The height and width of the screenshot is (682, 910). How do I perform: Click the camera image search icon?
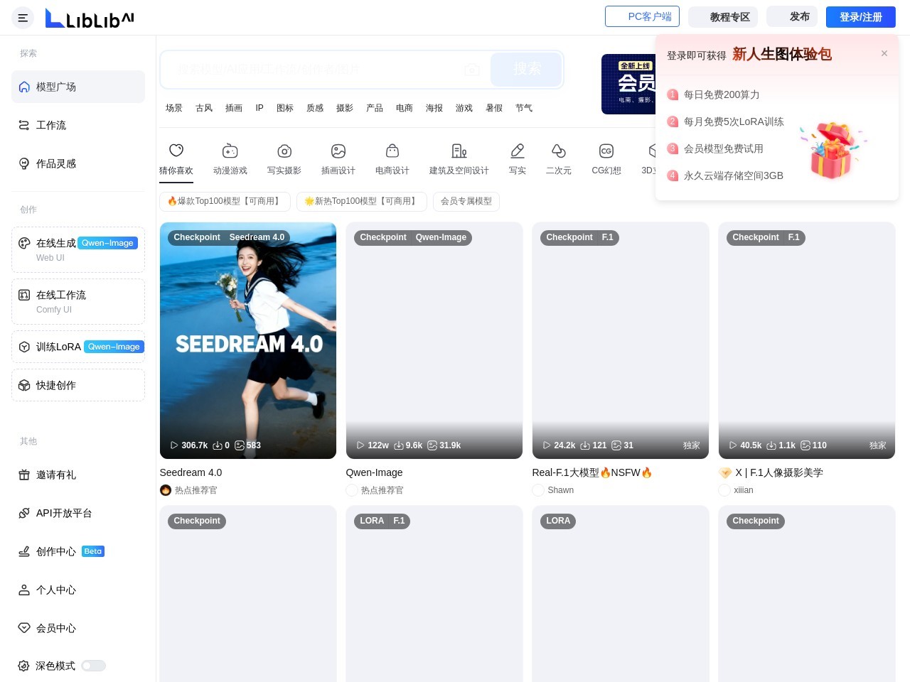pyautogui.click(x=471, y=70)
